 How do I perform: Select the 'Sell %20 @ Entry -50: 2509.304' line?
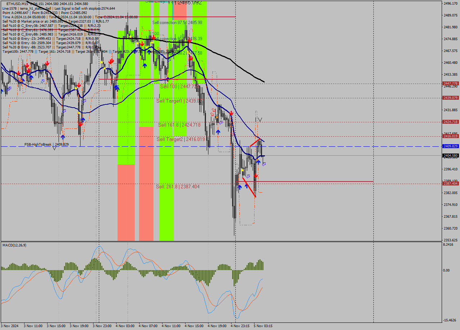(51, 43)
